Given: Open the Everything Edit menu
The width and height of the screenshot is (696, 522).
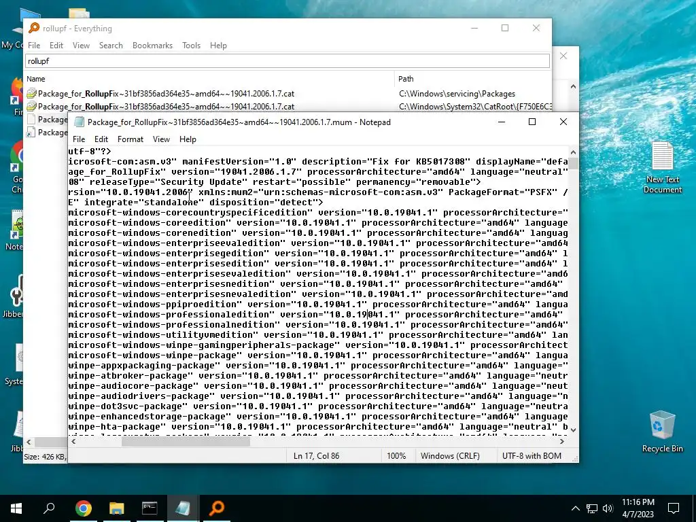Looking at the screenshot, I should (x=56, y=46).
